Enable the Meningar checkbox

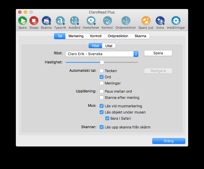pyautogui.click(x=102, y=83)
